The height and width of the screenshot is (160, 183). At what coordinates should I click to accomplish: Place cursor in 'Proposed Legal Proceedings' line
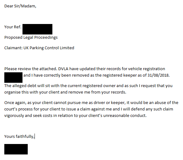click(31, 38)
